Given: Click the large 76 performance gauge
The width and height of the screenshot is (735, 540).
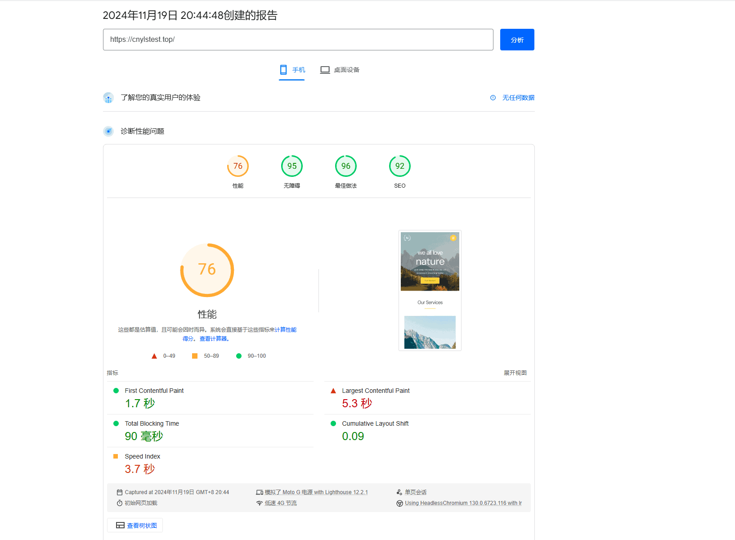Looking at the screenshot, I should point(207,270).
